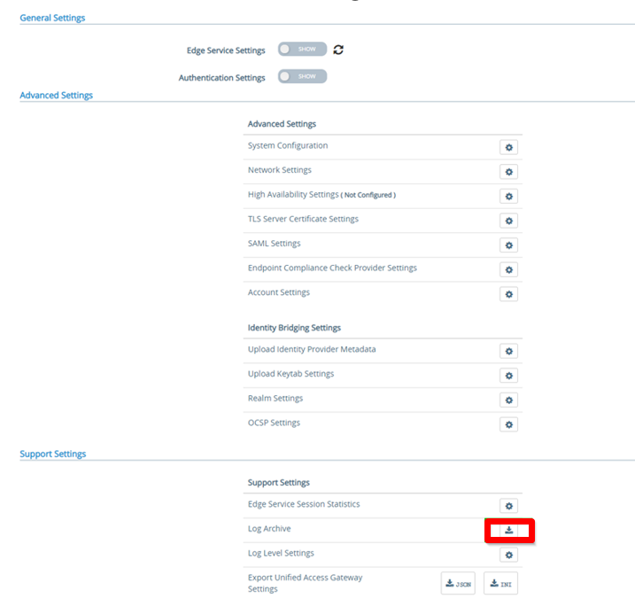Open Edge Service Session Statistics gear

tap(508, 506)
